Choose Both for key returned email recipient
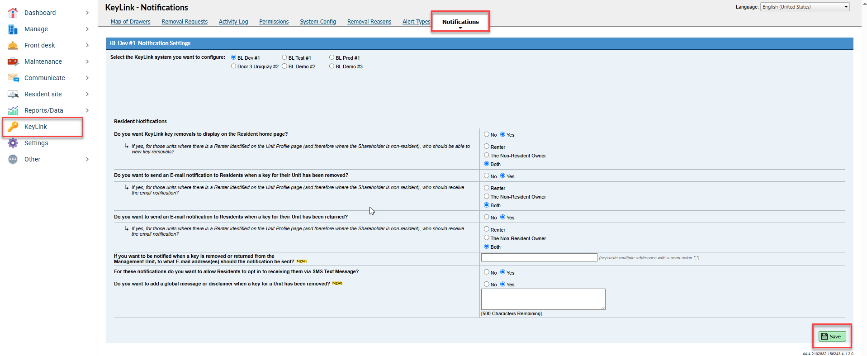The width and height of the screenshot is (867, 356). coord(487,247)
